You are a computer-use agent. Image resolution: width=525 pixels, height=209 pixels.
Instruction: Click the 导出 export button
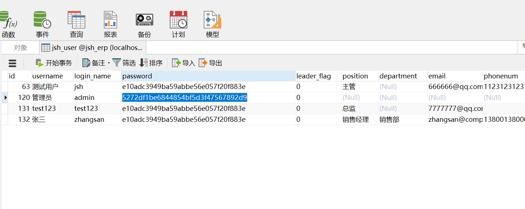pyautogui.click(x=210, y=63)
